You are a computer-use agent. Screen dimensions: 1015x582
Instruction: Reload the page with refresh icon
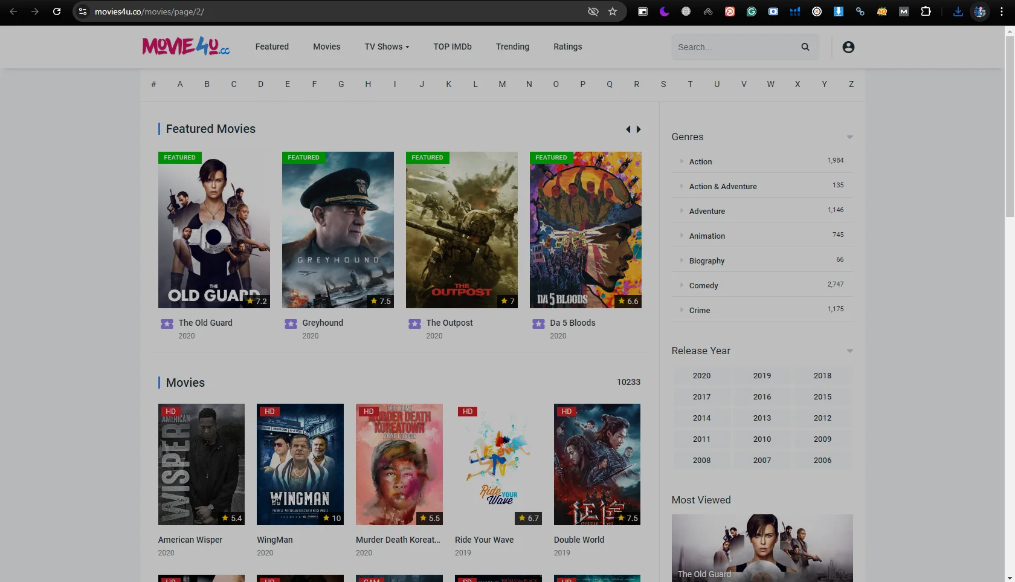coord(57,11)
